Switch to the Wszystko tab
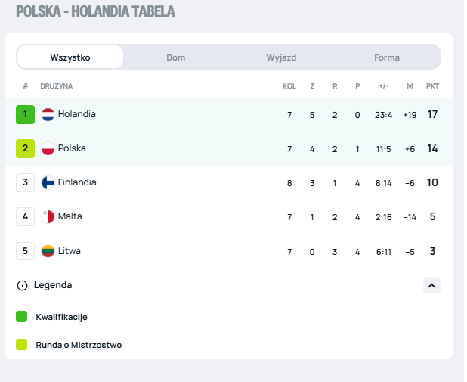This screenshot has height=382, width=467. tap(70, 57)
